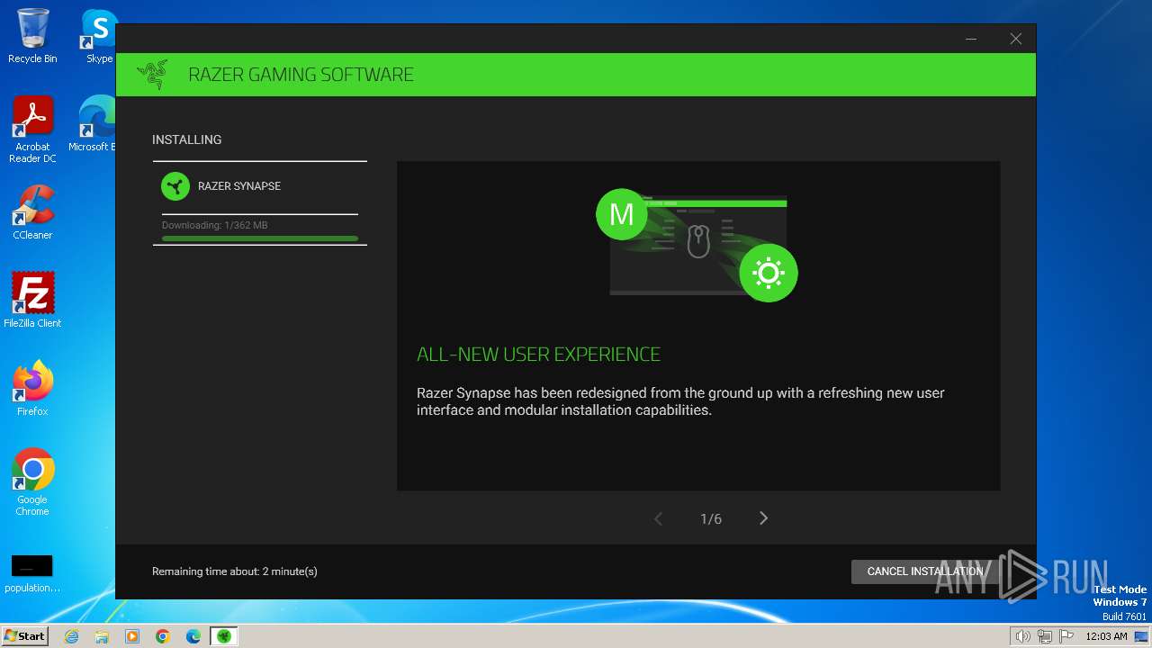Image resolution: width=1152 pixels, height=648 pixels.
Task: Open Microsoft Edge desktop shortcut
Action: click(94, 124)
